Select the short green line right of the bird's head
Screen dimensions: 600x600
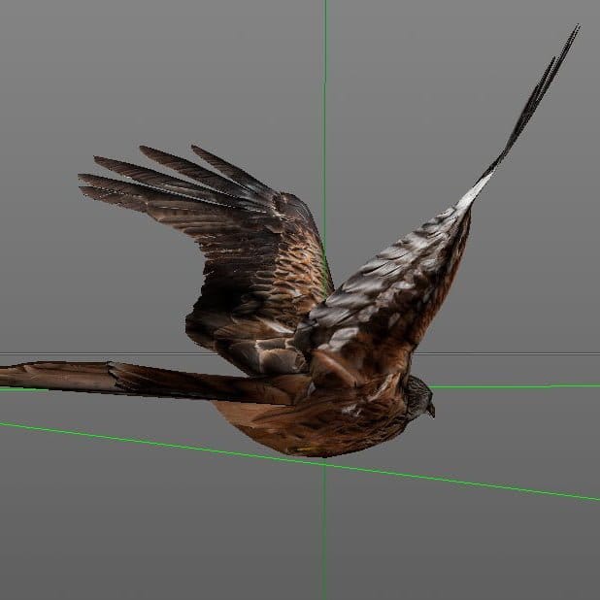515,386
